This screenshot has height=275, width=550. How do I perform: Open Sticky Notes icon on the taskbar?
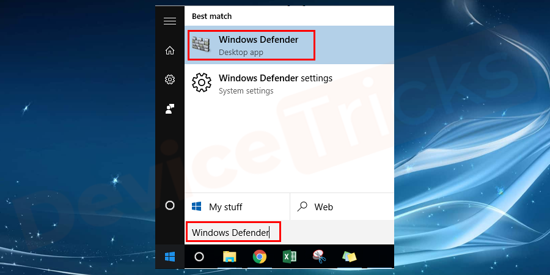tap(350, 257)
